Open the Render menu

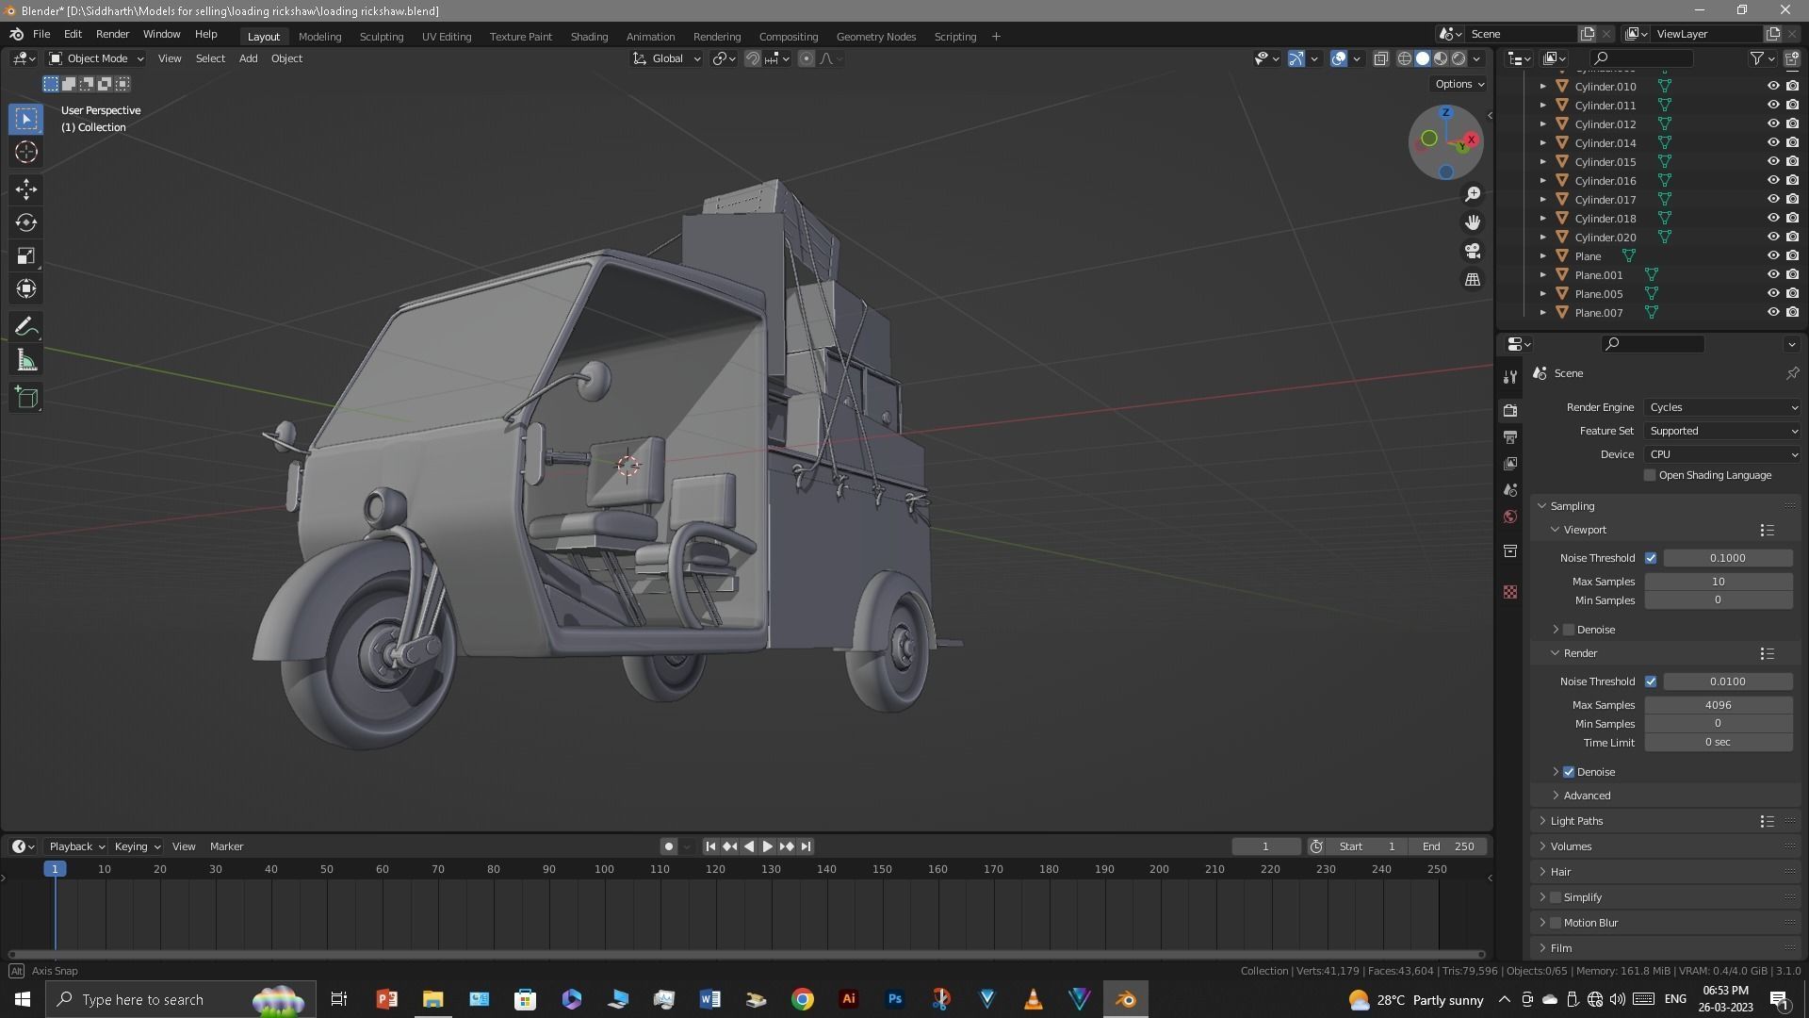tap(112, 34)
